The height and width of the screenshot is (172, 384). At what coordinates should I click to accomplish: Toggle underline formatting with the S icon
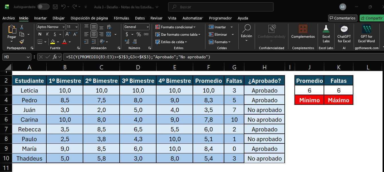(x=55, y=34)
